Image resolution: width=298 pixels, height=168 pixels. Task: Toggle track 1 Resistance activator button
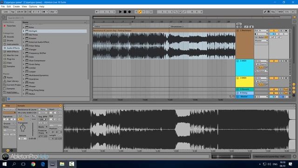tap(274, 31)
